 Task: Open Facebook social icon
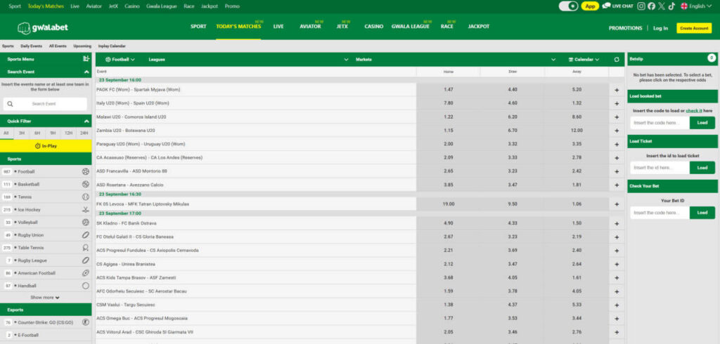click(x=651, y=6)
